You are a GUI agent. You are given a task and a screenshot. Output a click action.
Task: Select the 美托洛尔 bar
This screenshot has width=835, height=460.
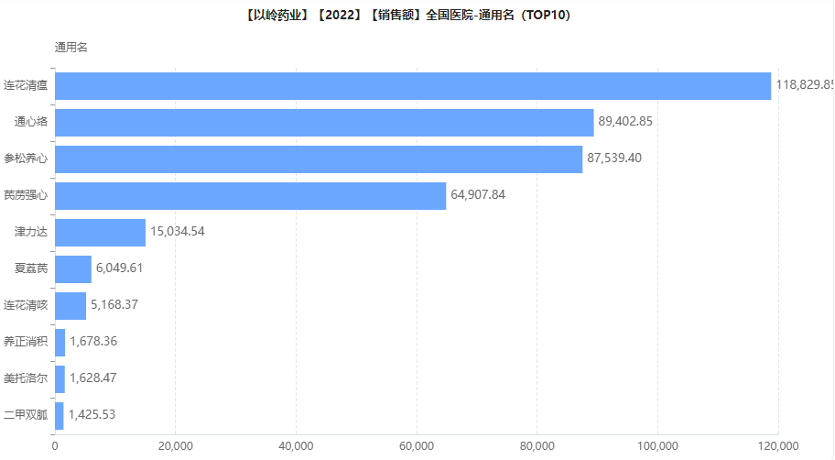[60, 379]
